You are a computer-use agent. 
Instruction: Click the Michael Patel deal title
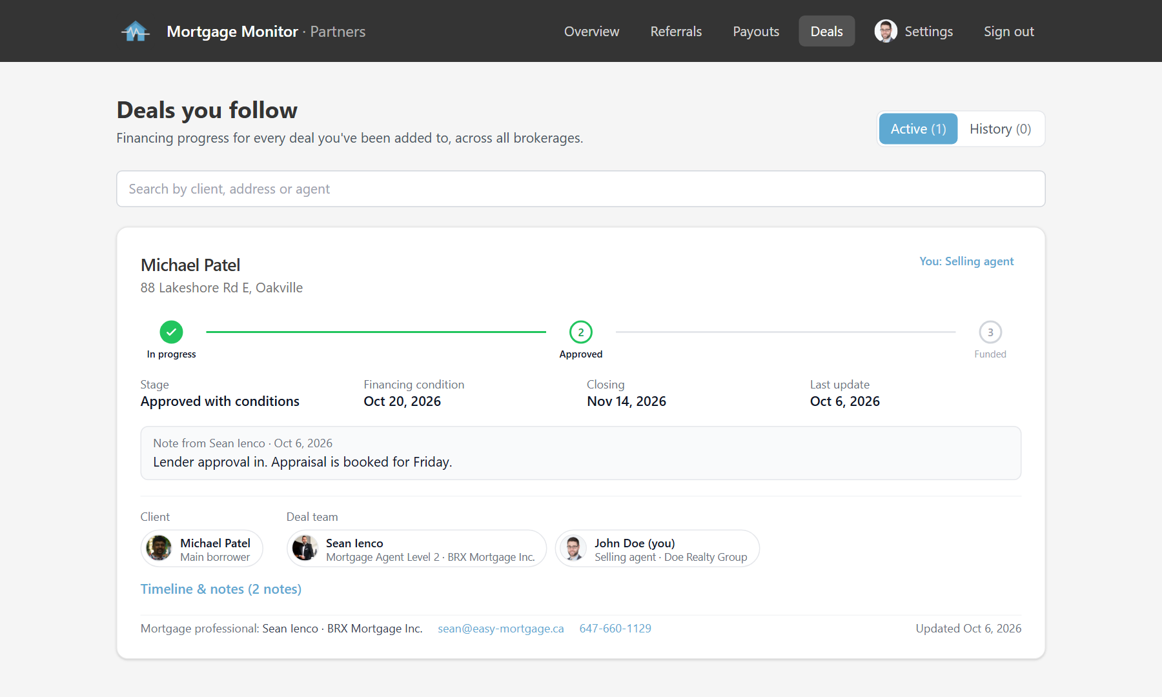click(190, 265)
